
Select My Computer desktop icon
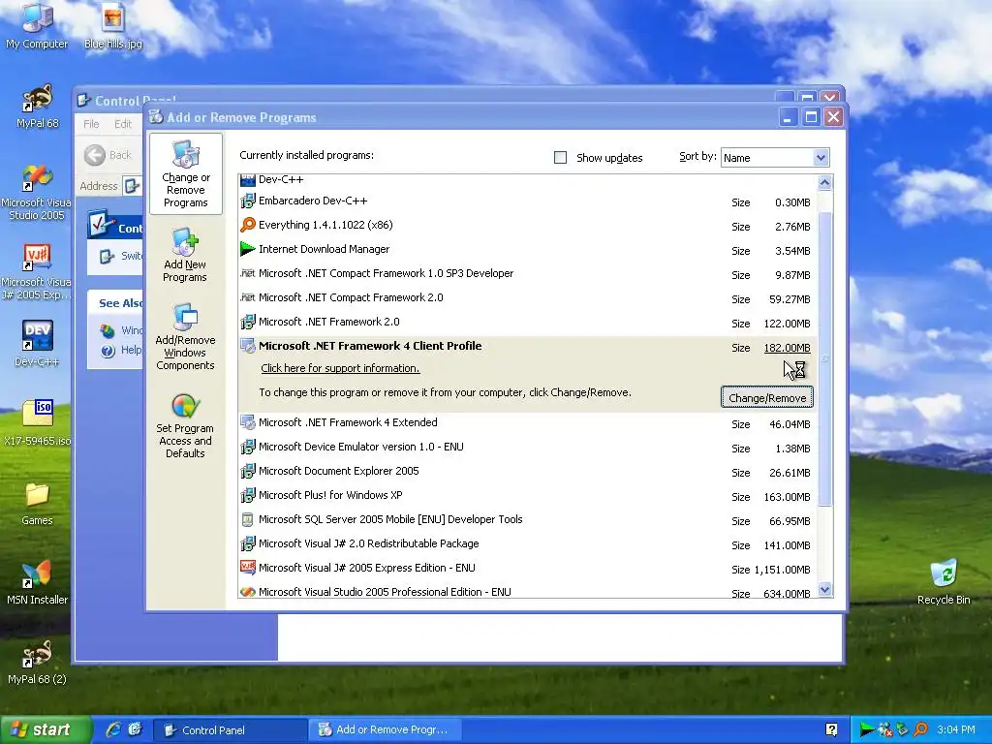(37, 26)
